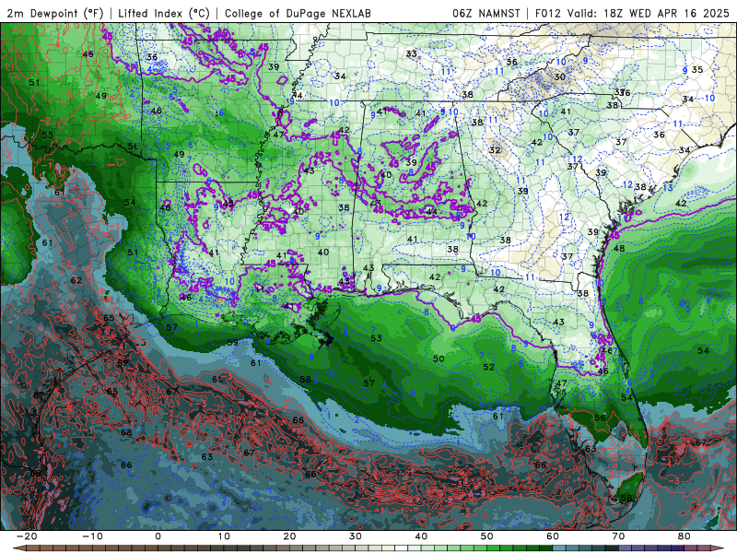
Task: Click the '60' label on the color scale
Action: pyautogui.click(x=553, y=536)
